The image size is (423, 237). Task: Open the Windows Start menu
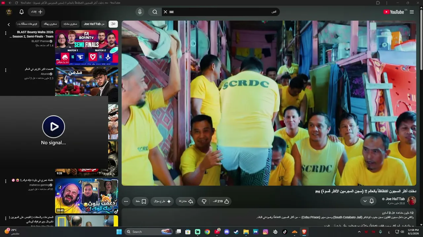pyautogui.click(x=119, y=232)
